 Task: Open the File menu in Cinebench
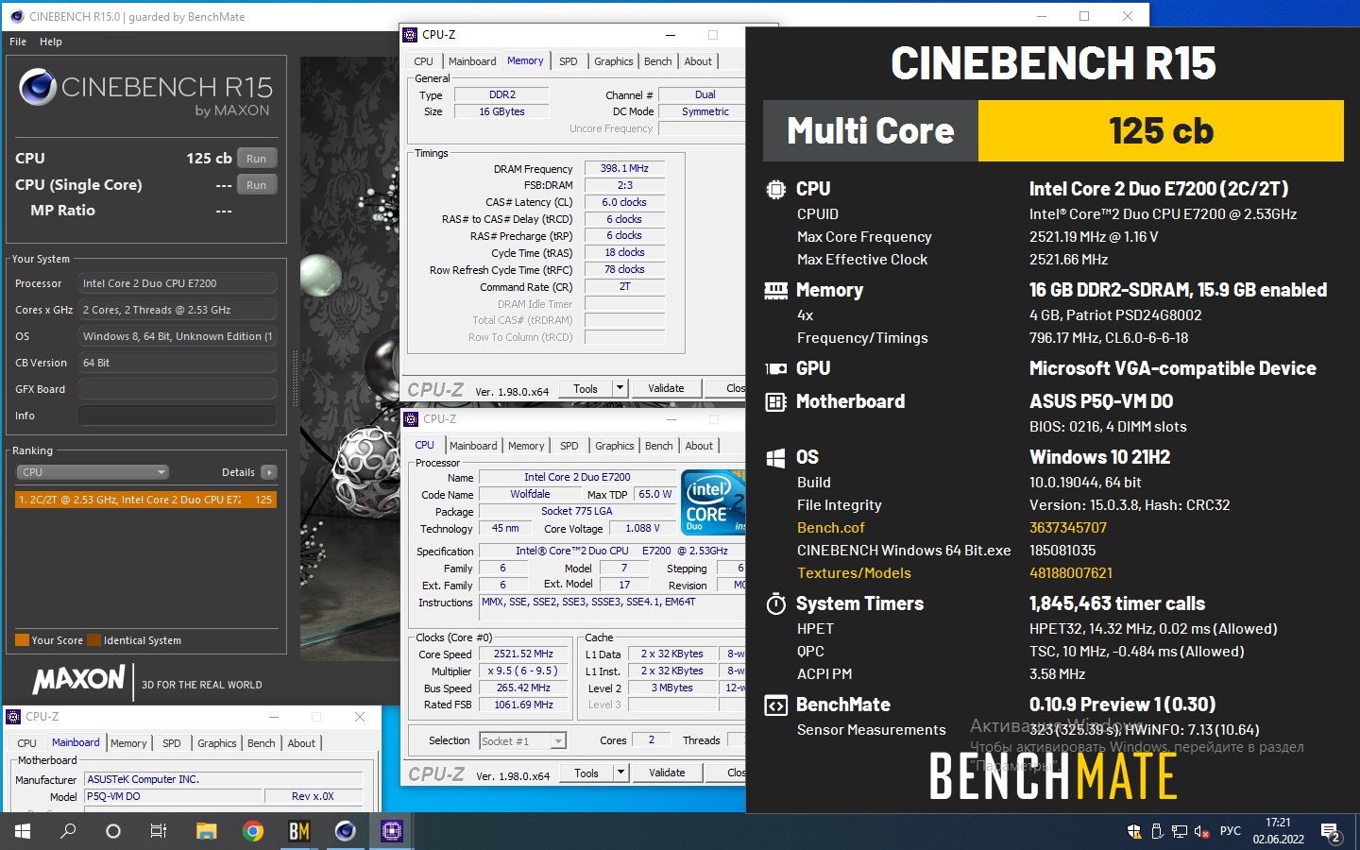tap(18, 42)
